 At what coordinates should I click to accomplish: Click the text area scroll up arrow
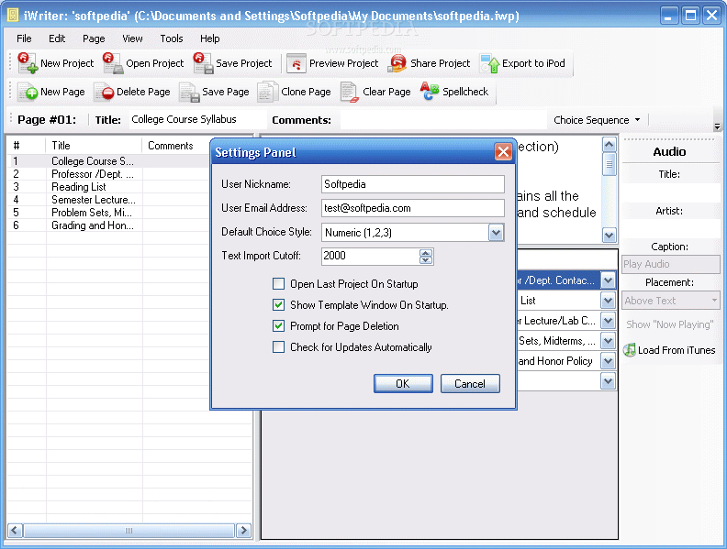tap(609, 145)
